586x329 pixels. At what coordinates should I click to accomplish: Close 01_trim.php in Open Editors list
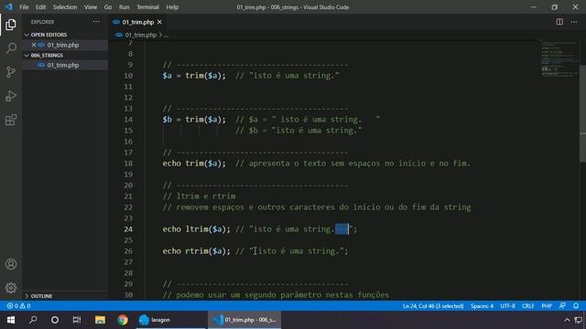coord(34,45)
